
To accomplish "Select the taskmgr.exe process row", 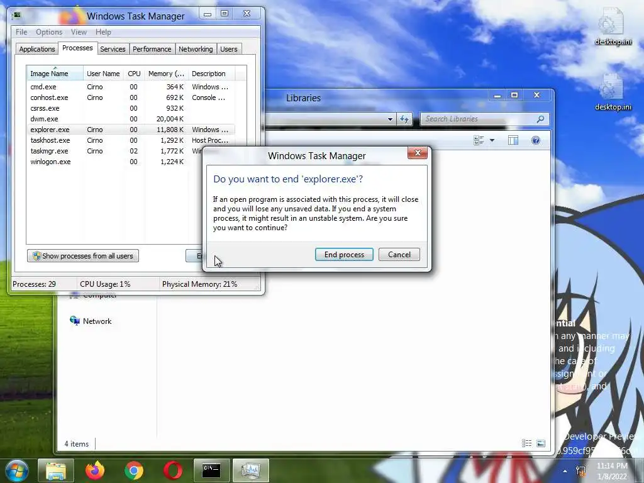I will click(x=115, y=151).
